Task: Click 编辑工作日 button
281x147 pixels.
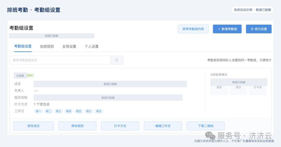Action: [163, 126]
